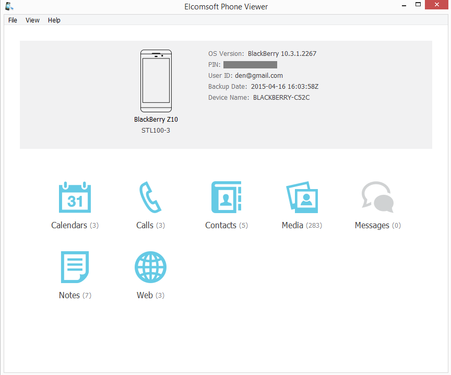Screen dimensions: 451x375
Task: Click the Calendars (3) text label
Action: coord(75,225)
